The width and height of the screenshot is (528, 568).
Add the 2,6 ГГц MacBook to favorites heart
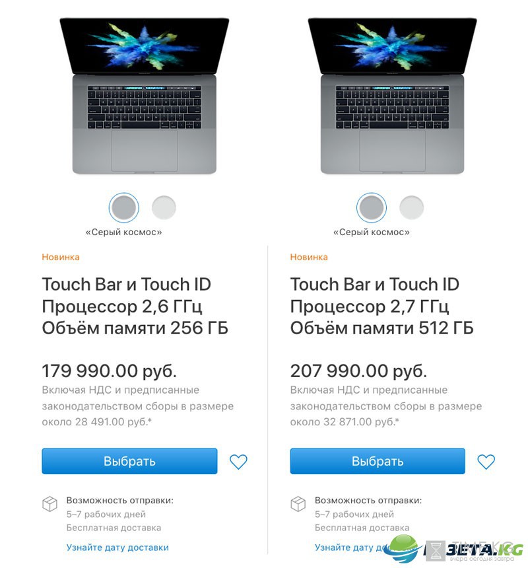(x=238, y=462)
